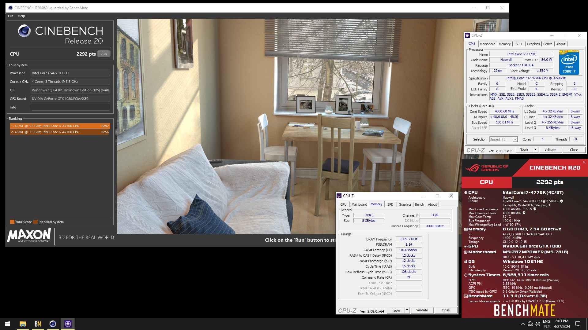The image size is (588, 330).
Task: Run the CPU benchmark
Action: pyautogui.click(x=104, y=54)
